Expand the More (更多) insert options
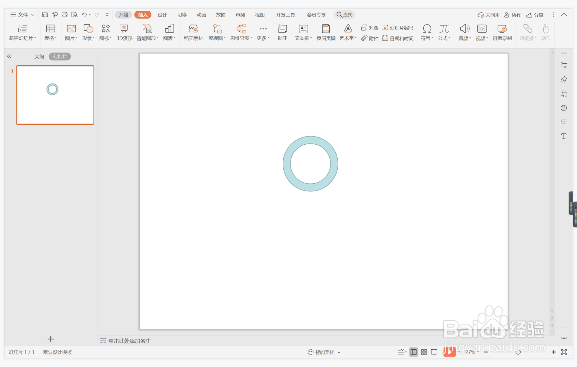The width and height of the screenshot is (577, 367). 263,32
